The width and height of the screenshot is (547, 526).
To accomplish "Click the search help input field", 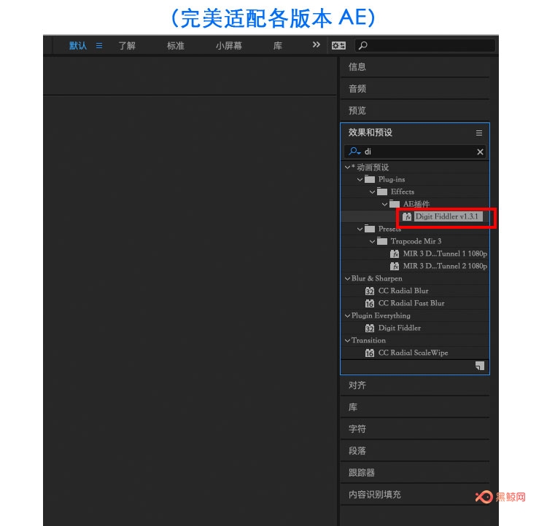I will coord(425,45).
